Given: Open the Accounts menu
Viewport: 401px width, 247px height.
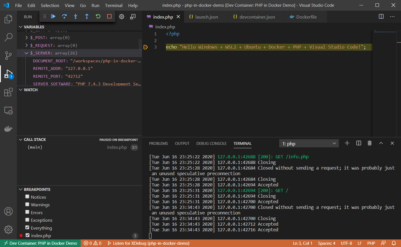Looking at the screenshot, I should (8, 211).
